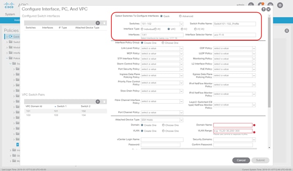Click vCenter Login Name field
This screenshot has width=293, height=171.
click(162, 140)
